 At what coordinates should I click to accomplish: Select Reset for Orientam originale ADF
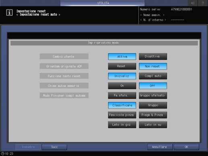point(122,66)
